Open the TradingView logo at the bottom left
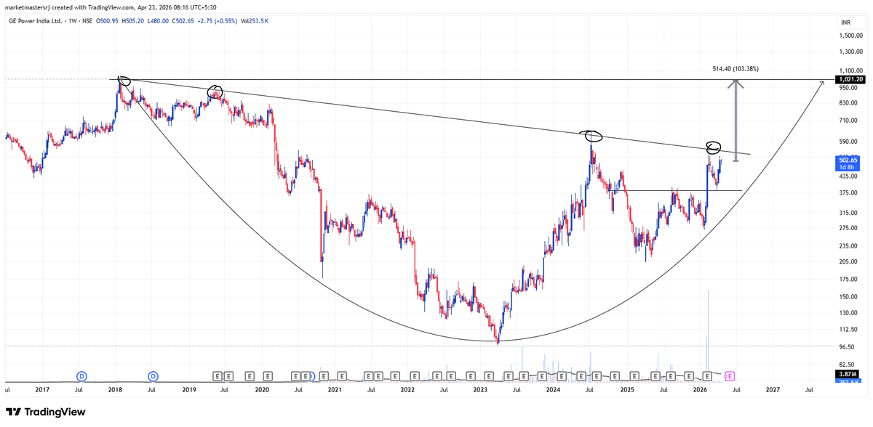Screen dimensions: 873x427 (44, 412)
